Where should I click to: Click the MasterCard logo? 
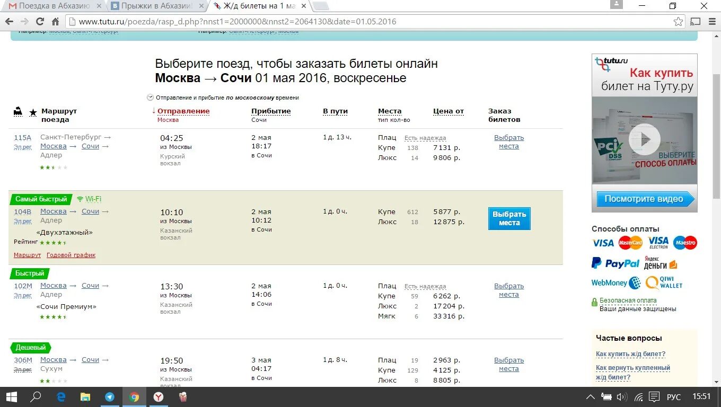630,243
